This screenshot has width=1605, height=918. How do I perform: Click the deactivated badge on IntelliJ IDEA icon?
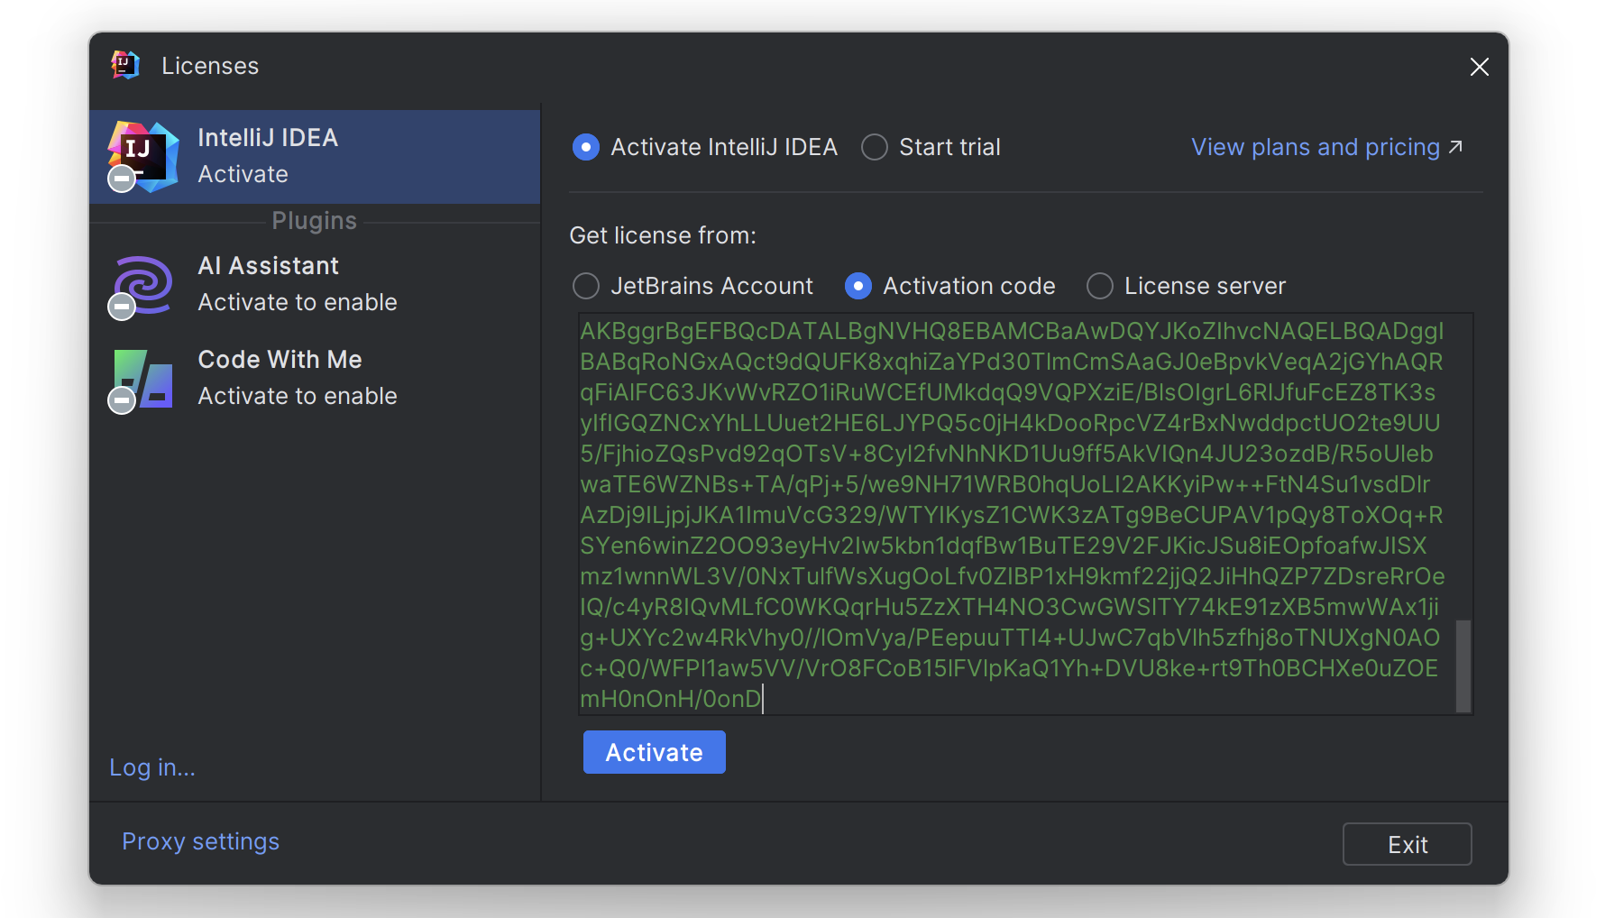[121, 178]
